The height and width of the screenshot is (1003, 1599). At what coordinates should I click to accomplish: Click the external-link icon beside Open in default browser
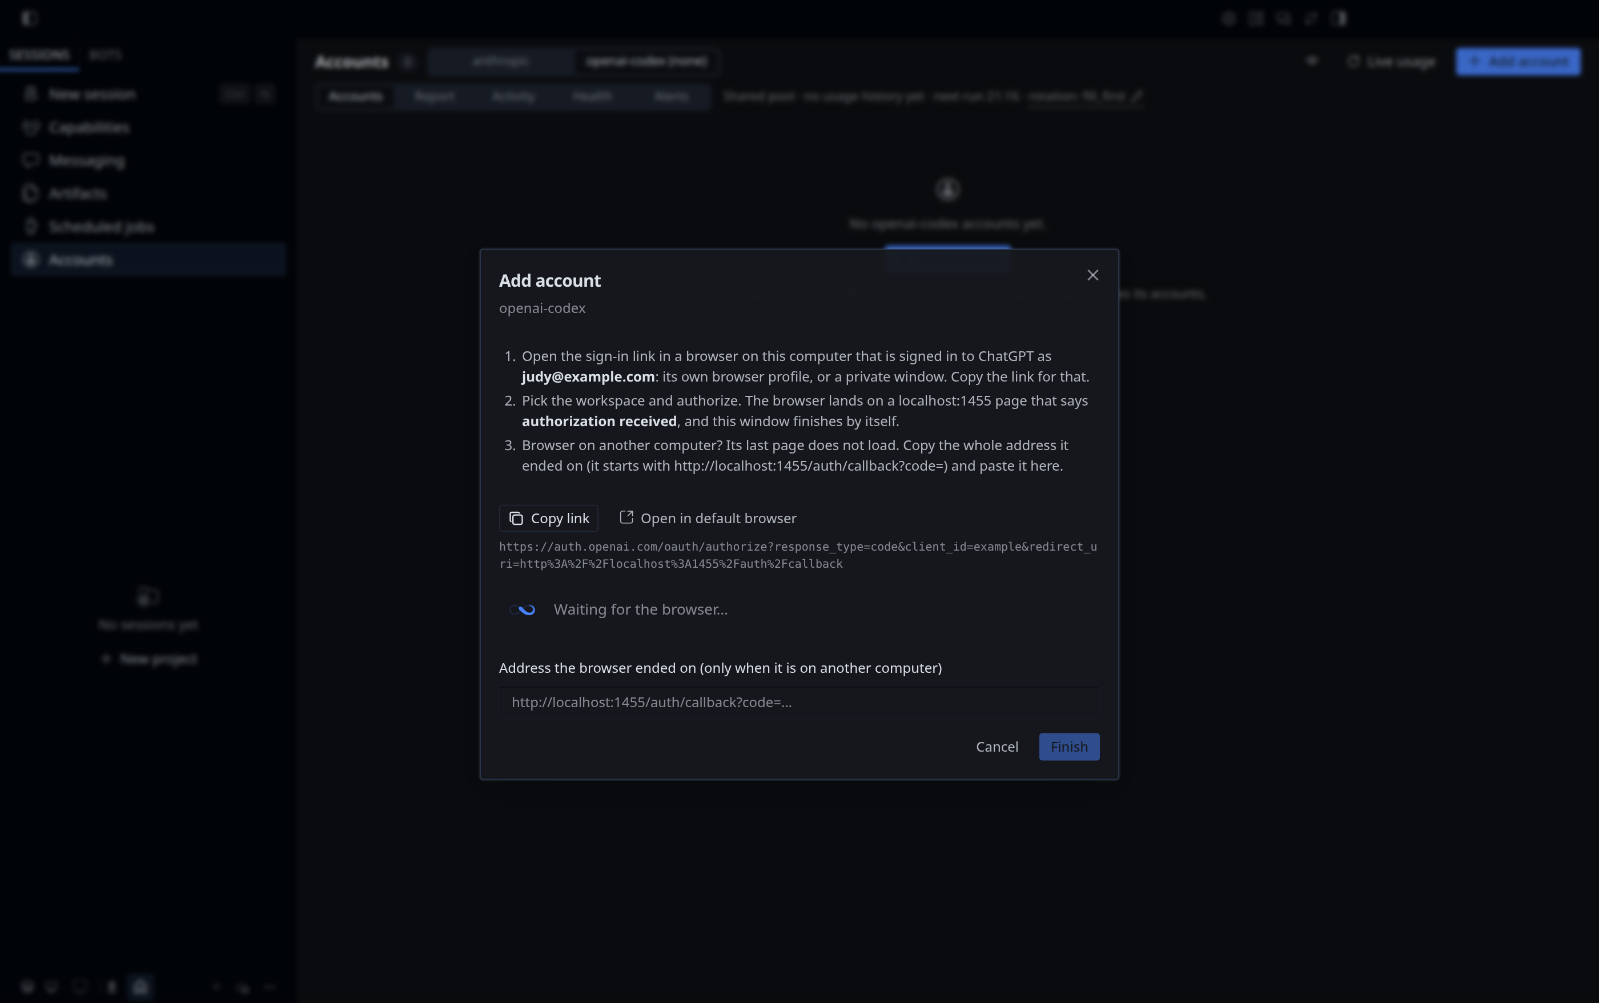point(626,517)
